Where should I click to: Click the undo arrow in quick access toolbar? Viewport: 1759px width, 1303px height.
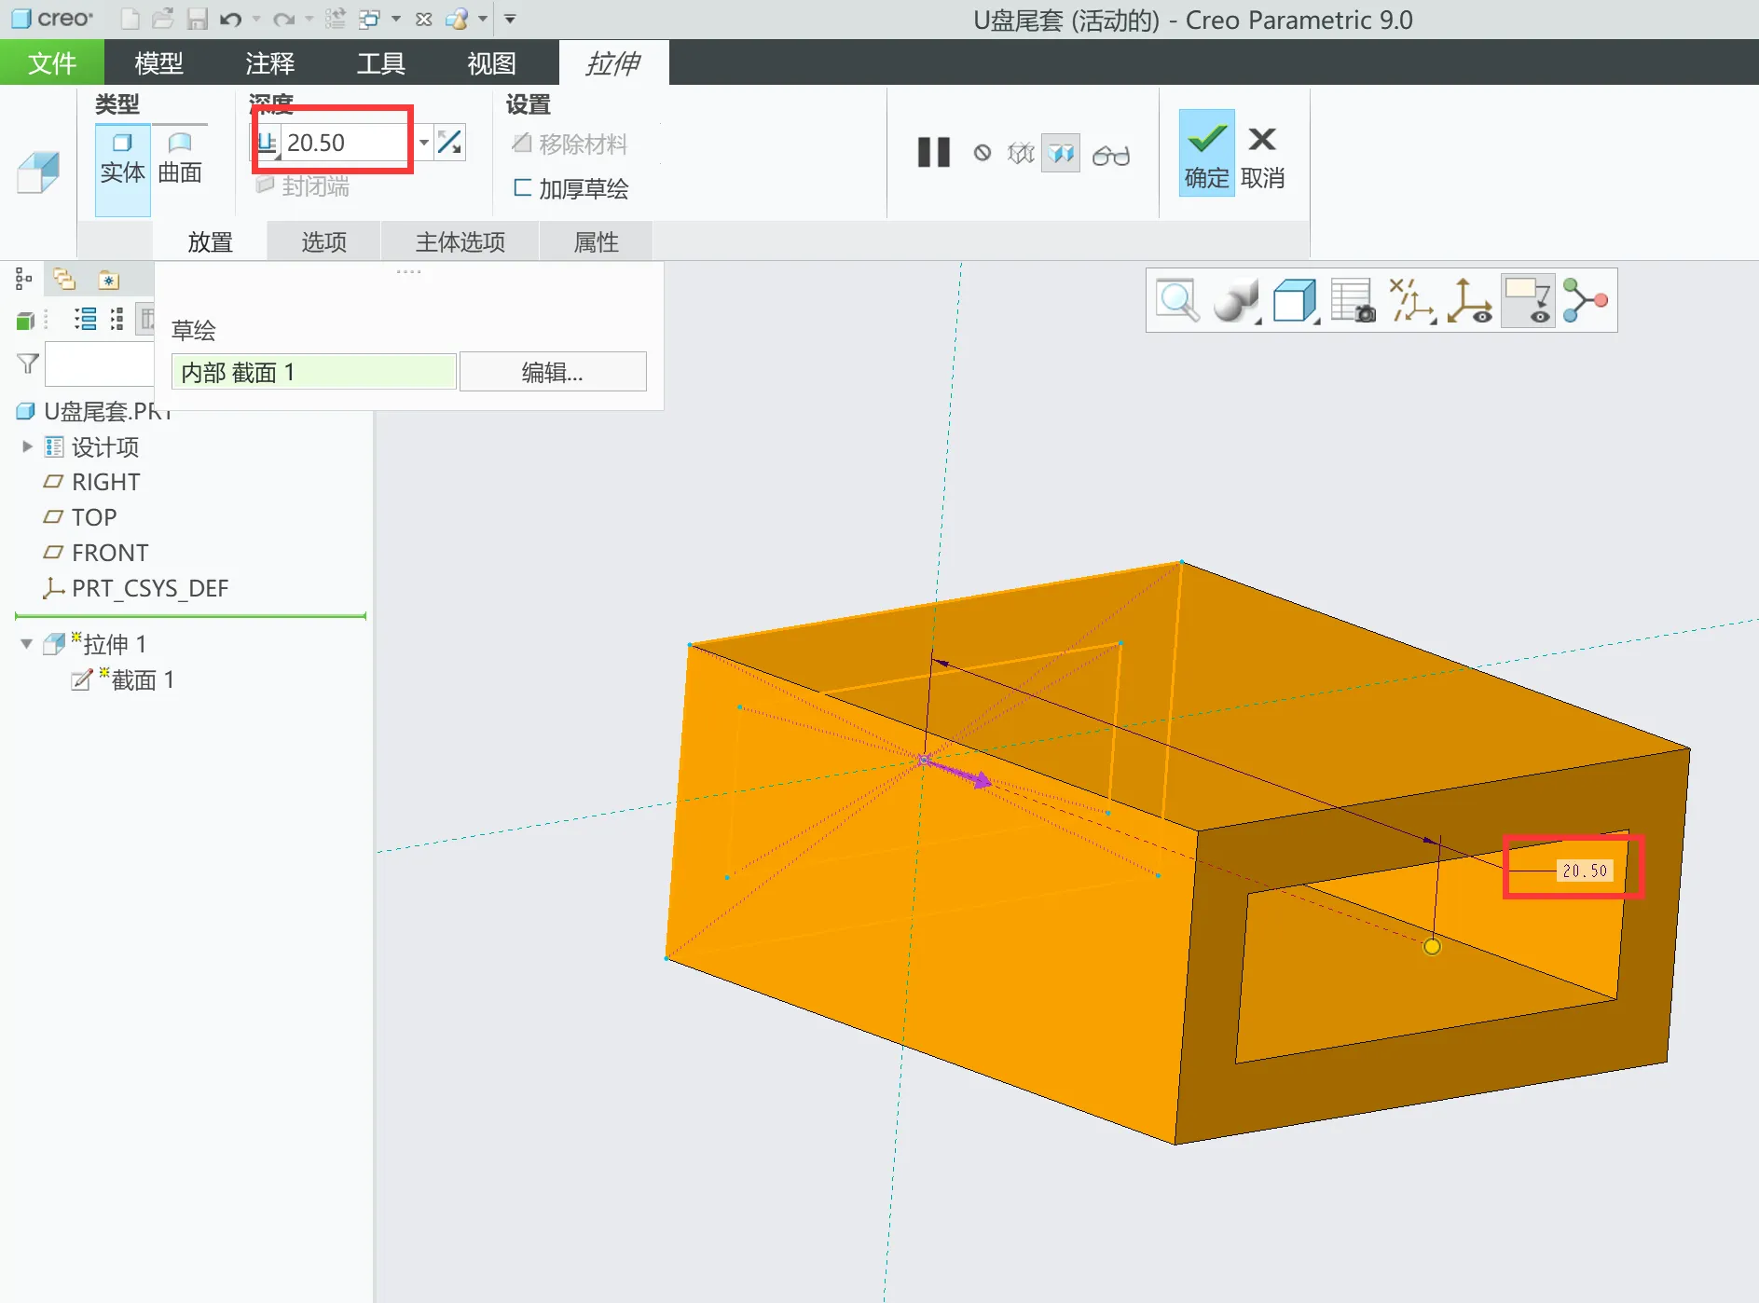230,19
